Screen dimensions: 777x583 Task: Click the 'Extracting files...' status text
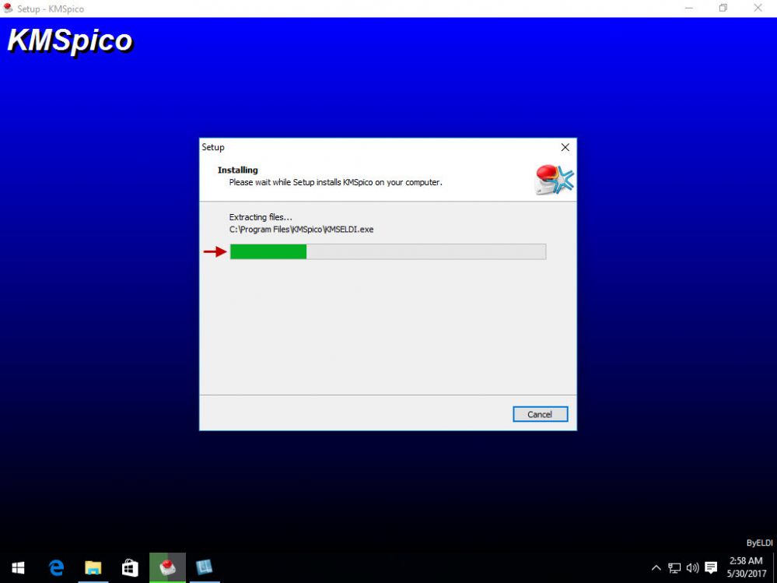[261, 217]
